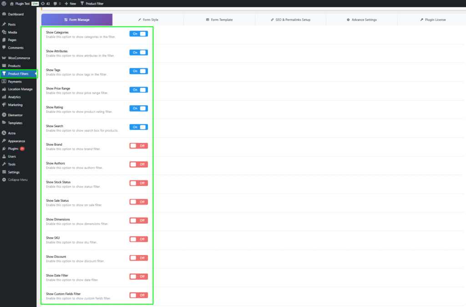Open the SEO & Permalinks Setup tab
466x307 pixels.
click(290, 20)
